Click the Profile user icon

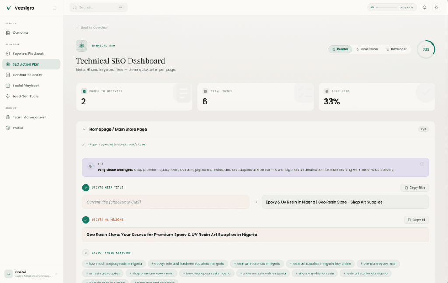pos(8,128)
